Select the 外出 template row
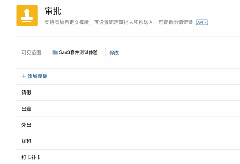 (128, 125)
